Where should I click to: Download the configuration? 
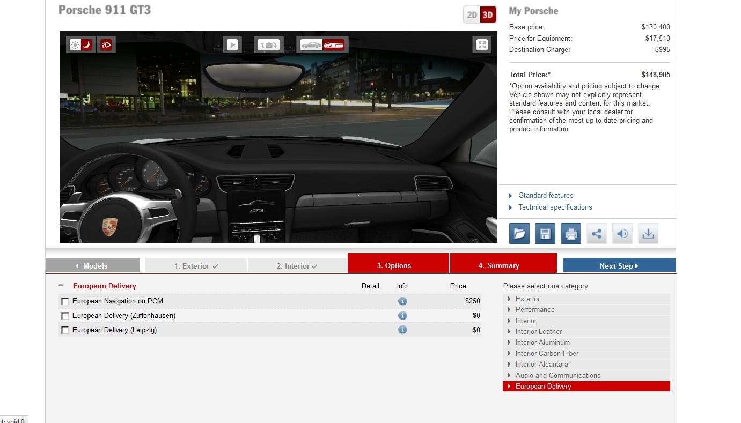tap(648, 234)
